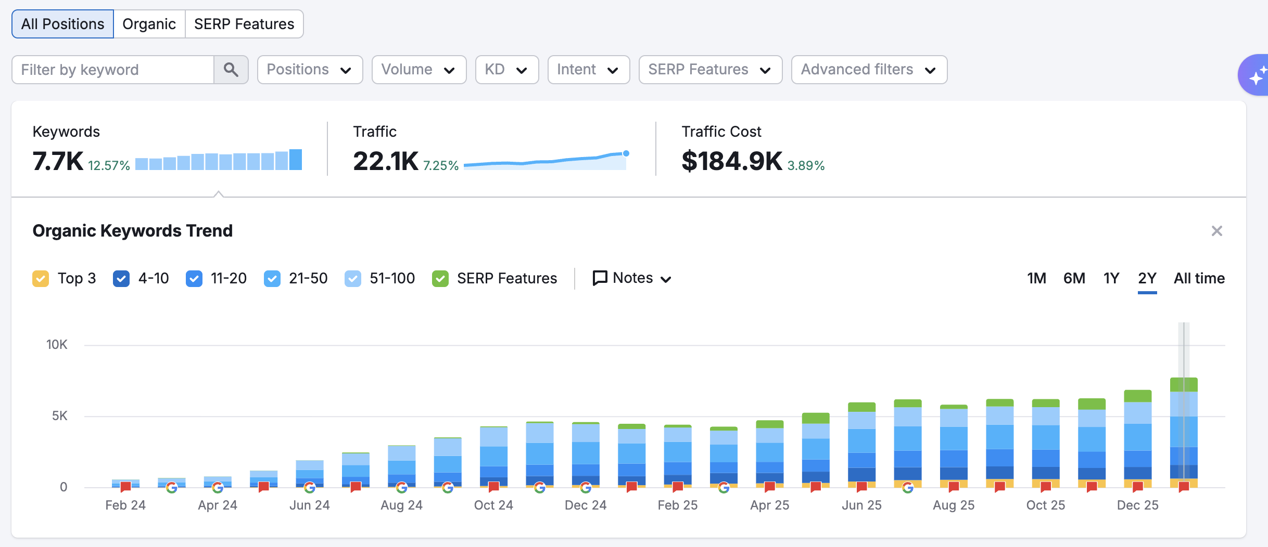Select the 6M time range
The image size is (1268, 547).
[1074, 278]
